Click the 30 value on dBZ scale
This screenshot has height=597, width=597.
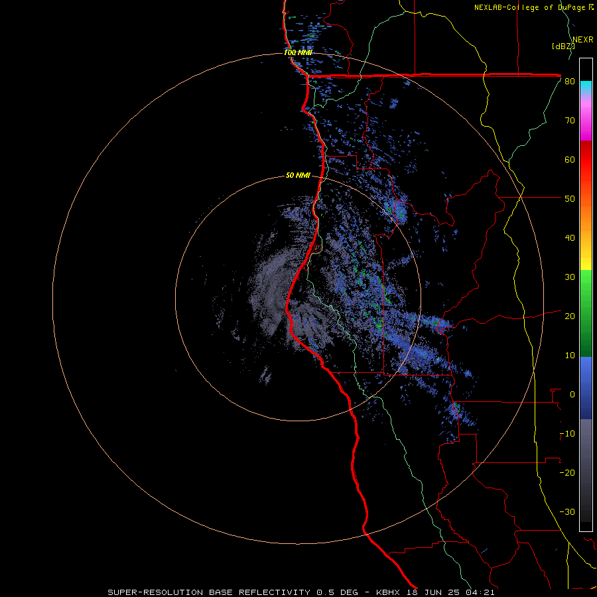pos(570,277)
